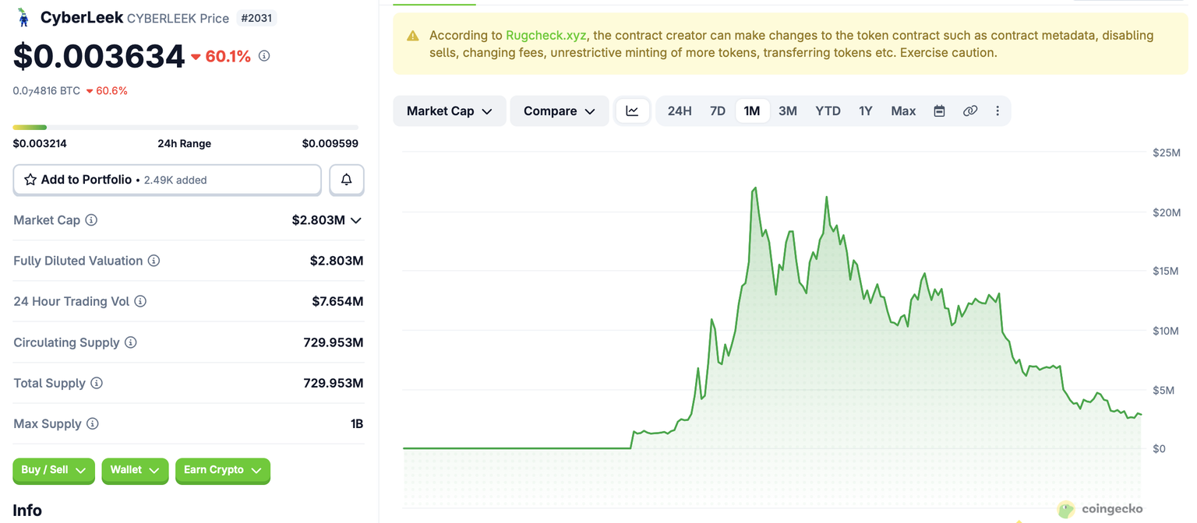
Task: Click the market cap peak near $22M on chart
Action: coord(754,188)
